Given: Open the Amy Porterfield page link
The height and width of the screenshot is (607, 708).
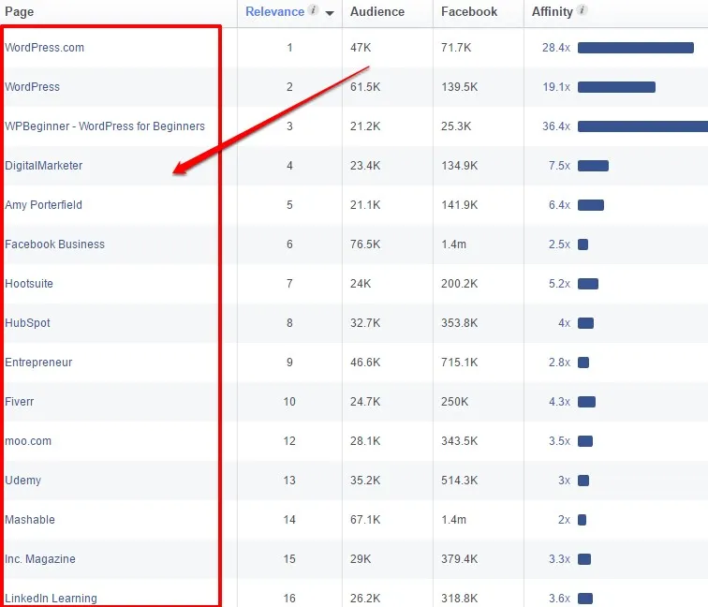Looking at the screenshot, I should (43, 204).
